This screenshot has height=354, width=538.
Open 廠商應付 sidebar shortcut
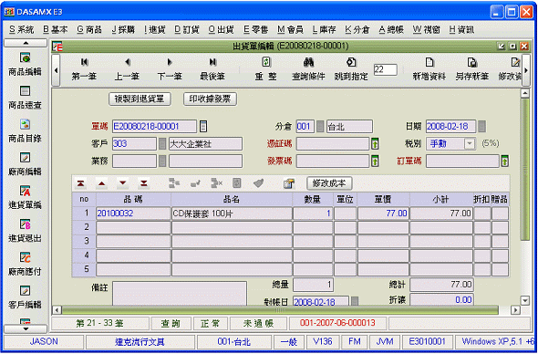[x=25, y=264]
